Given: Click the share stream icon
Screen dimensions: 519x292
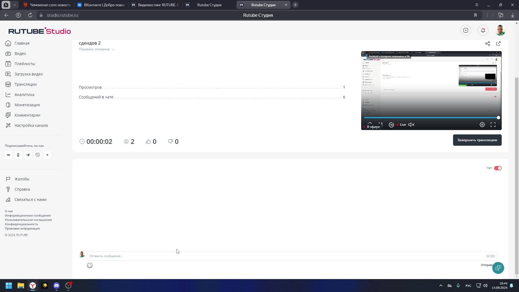Looking at the screenshot, I should pos(487,44).
